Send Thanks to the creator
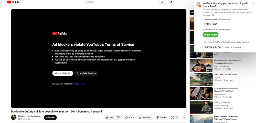The height and width of the screenshot is (123, 256). 161,117
